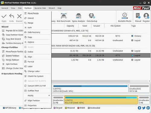Open the Google Plus share icon
The image size is (151, 113).
148,108
